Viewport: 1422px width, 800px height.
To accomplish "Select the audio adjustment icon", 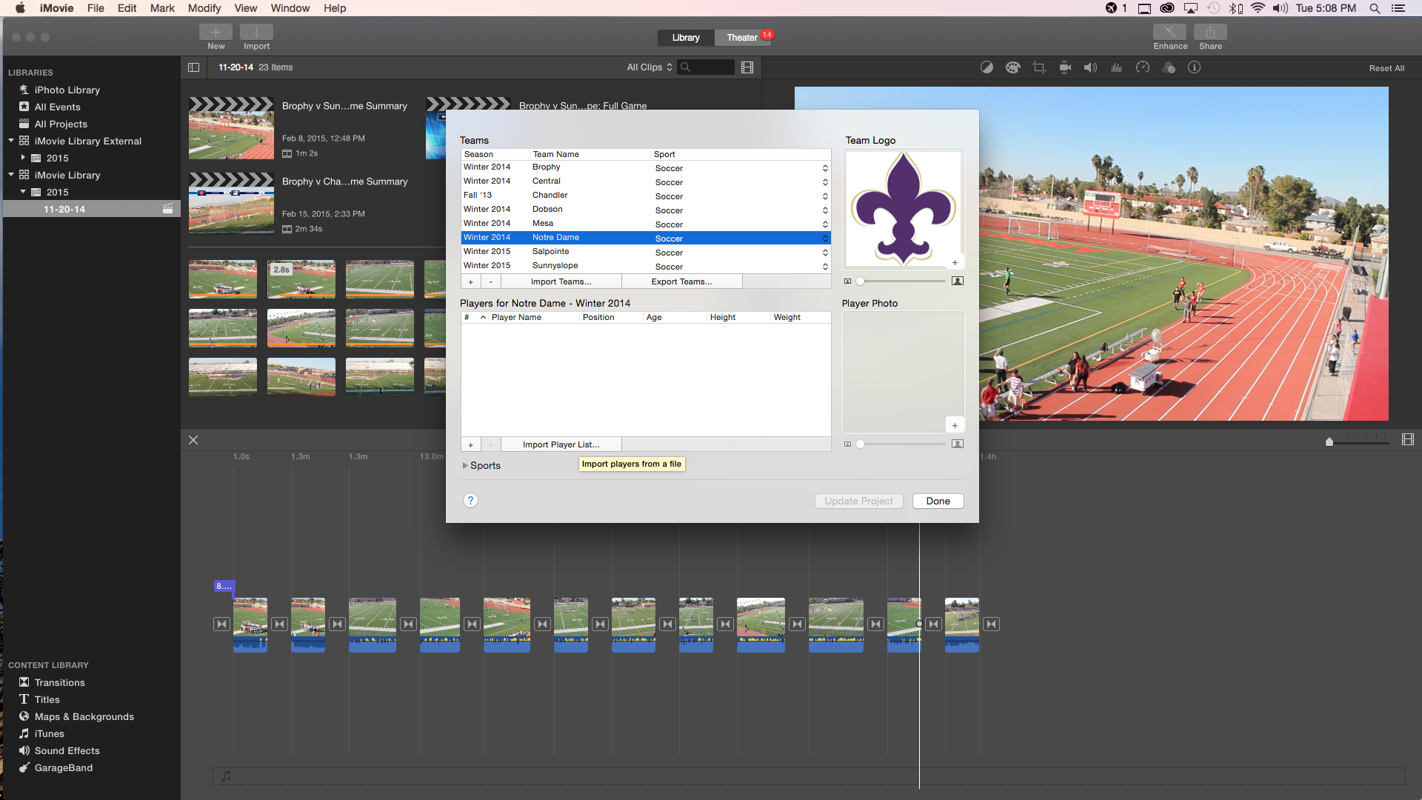I will 1090,67.
